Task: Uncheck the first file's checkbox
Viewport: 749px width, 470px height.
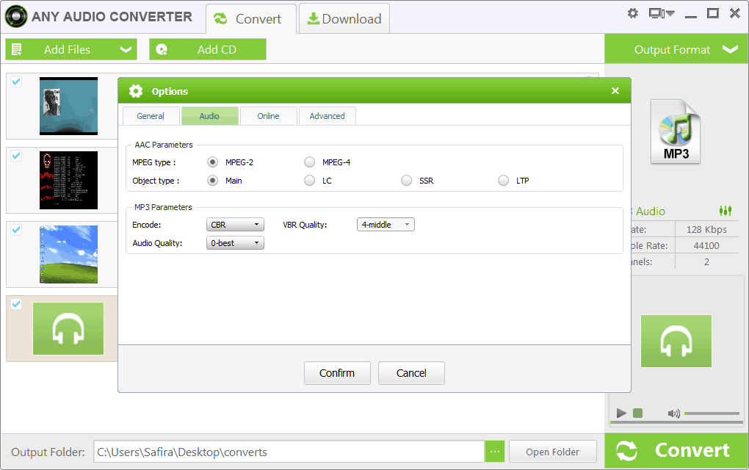Action: pos(16,82)
